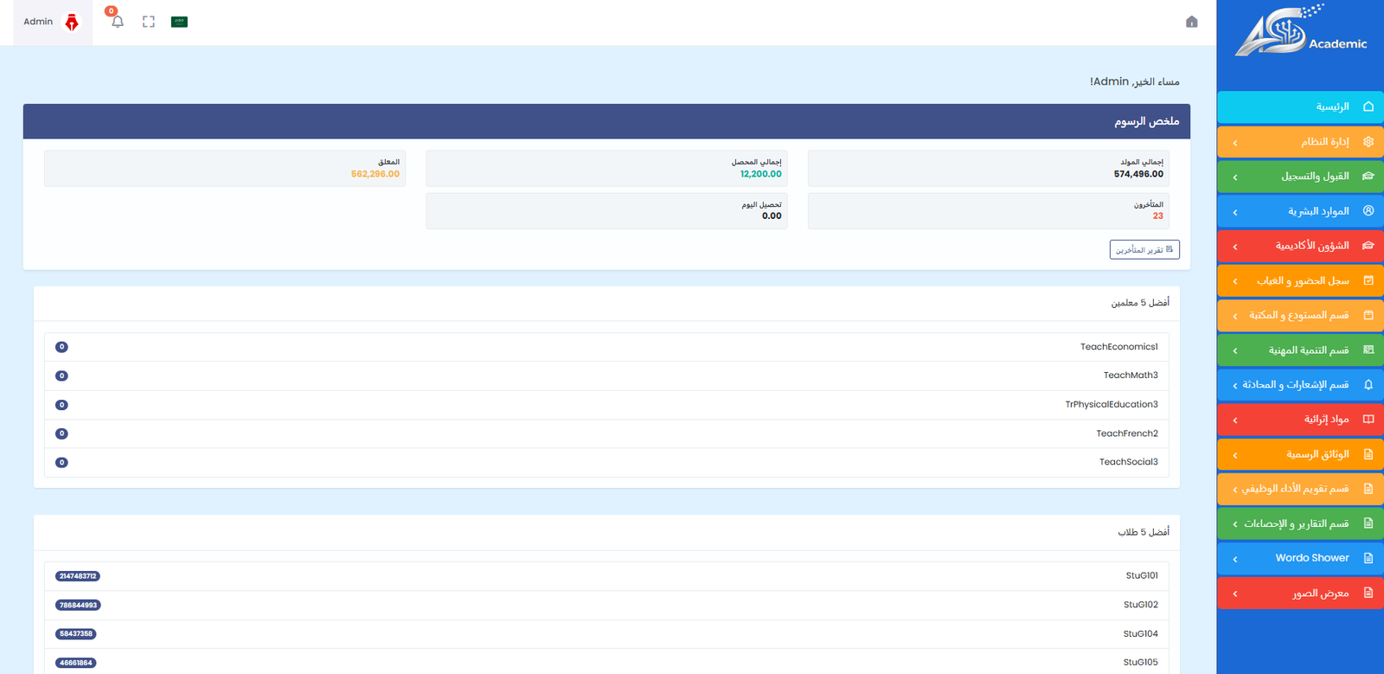The image size is (1384, 674).
Task: Open قسم المستودع و المكتبة menu
Action: [1300, 315]
